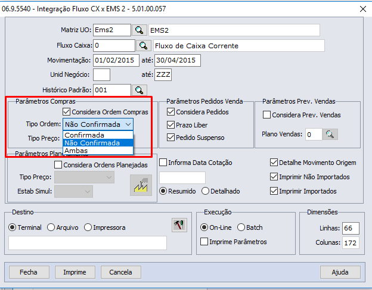Open the Matriz UO search lookup
This screenshot has width=372, height=290.
tap(139, 30)
